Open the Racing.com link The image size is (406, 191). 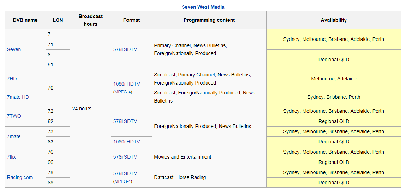(20, 177)
